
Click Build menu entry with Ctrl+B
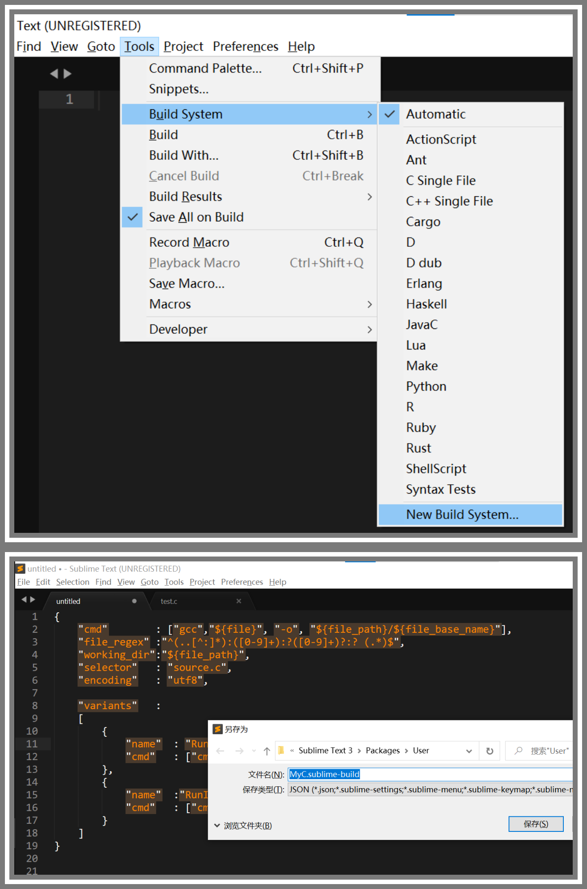[250, 135]
